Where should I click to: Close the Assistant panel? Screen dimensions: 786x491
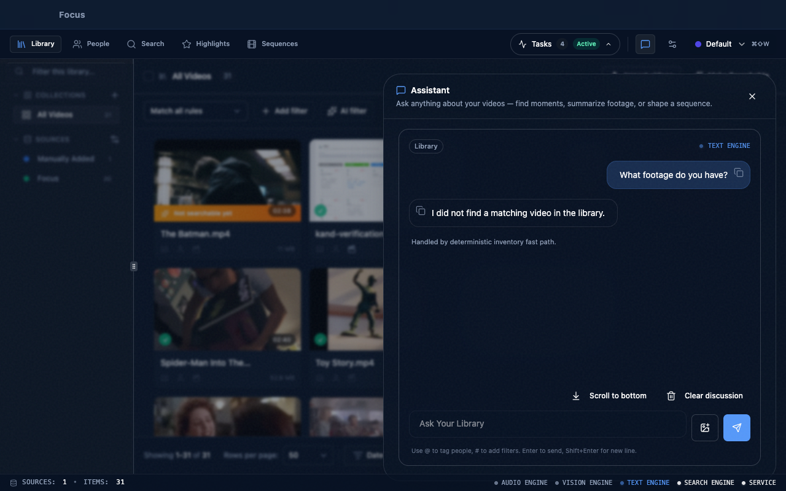tap(752, 96)
